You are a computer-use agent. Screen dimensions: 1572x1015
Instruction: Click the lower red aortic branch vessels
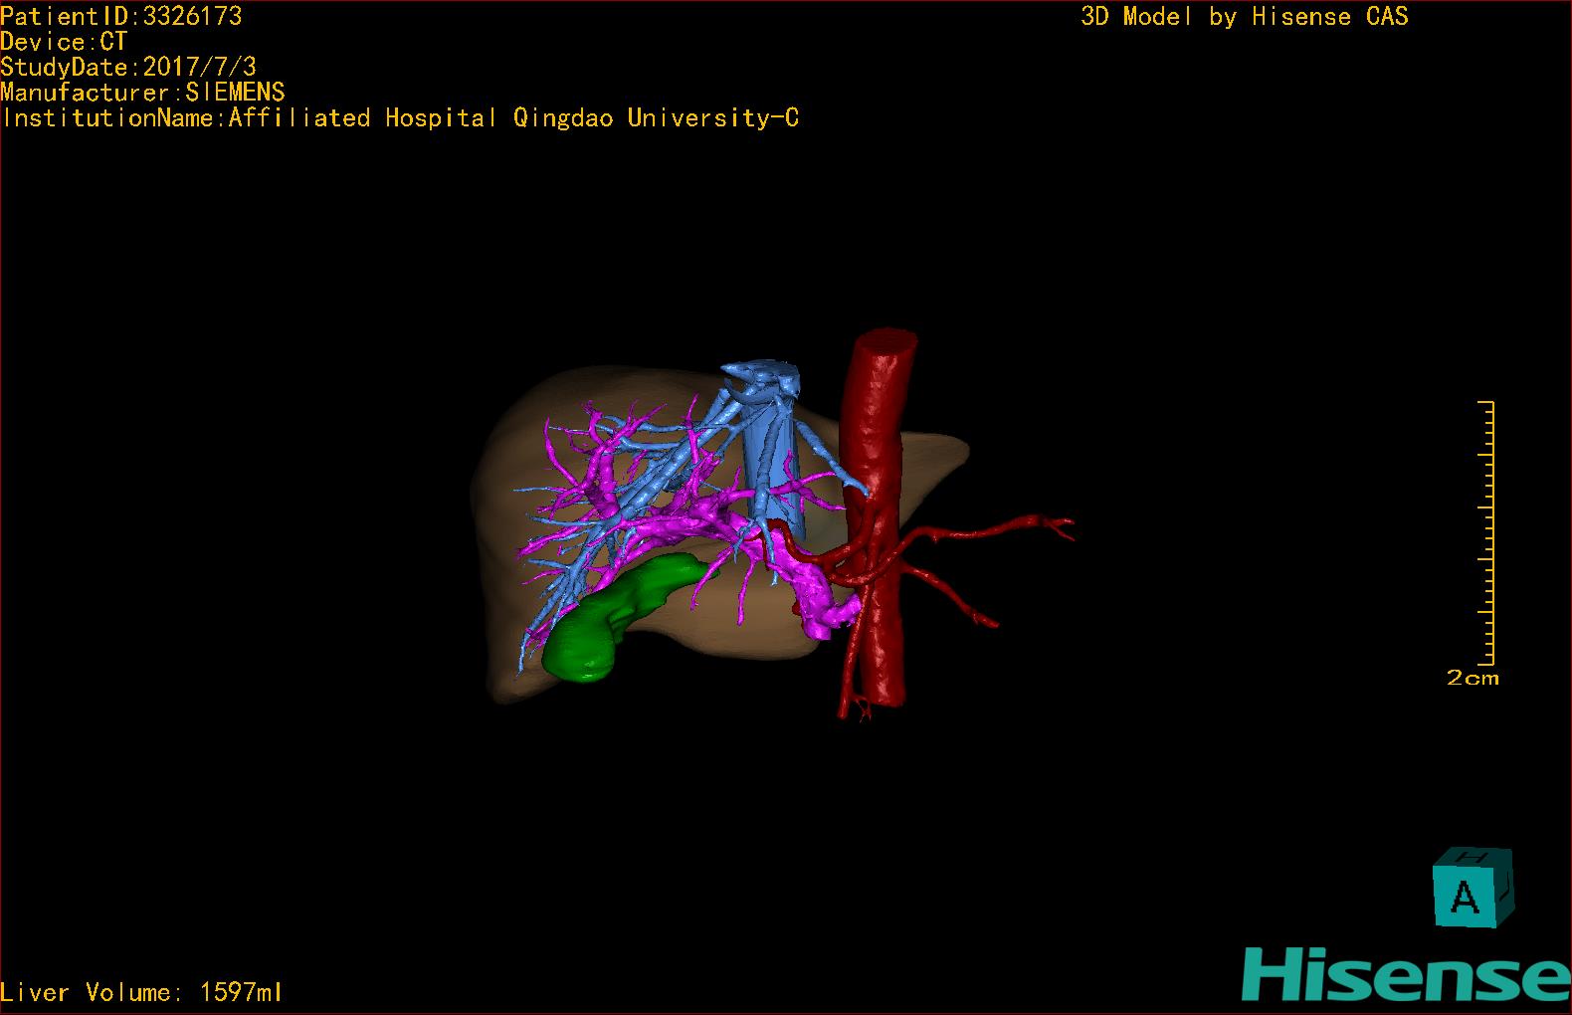(856, 687)
